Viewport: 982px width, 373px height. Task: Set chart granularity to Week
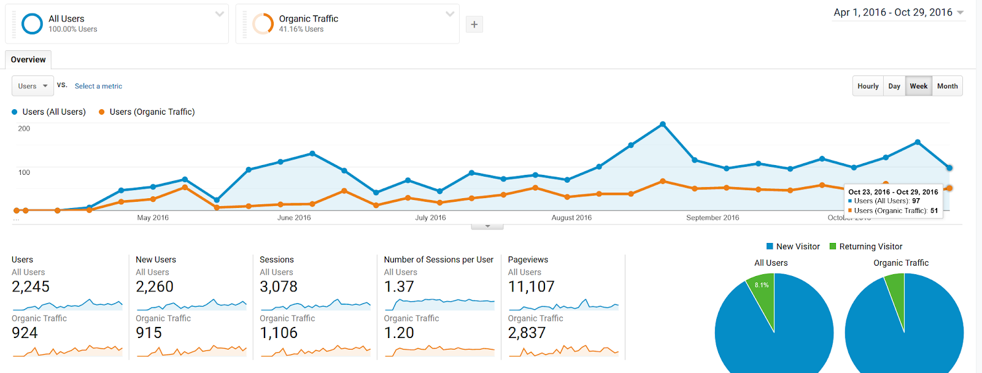[918, 86]
